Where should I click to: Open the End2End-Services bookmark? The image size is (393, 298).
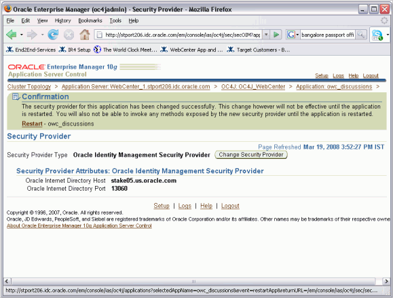[31, 50]
